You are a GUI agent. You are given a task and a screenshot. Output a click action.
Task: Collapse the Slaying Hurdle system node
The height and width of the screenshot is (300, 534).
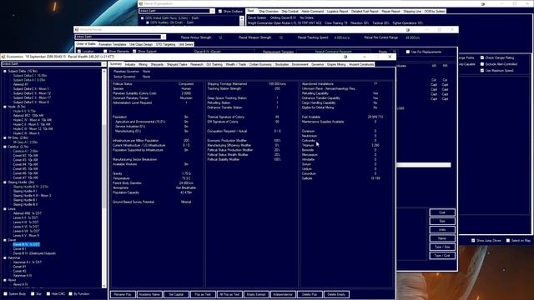coord(5,182)
